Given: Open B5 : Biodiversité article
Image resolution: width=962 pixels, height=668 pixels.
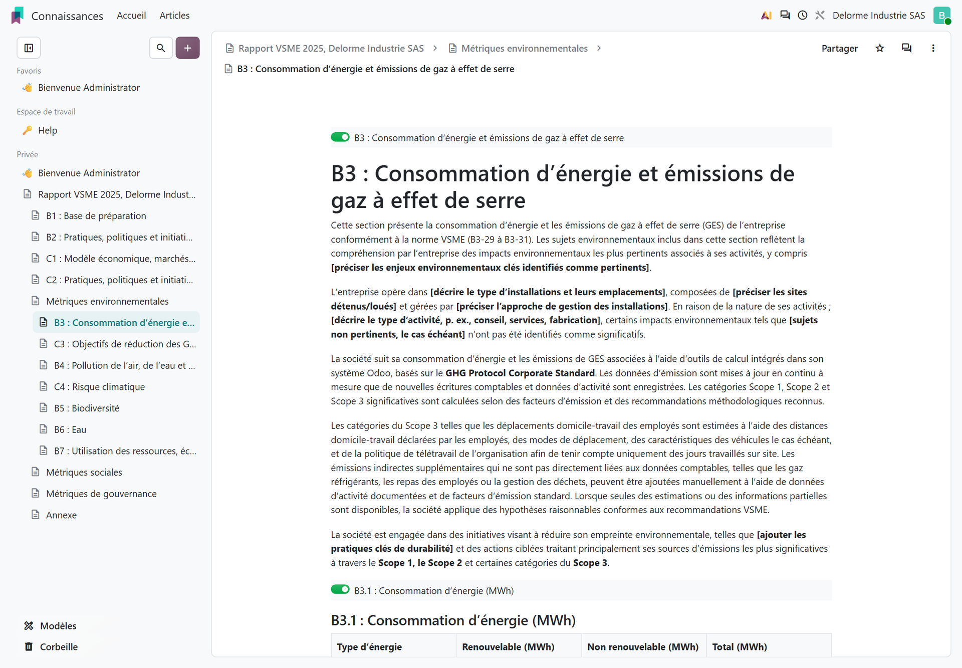Looking at the screenshot, I should (87, 408).
